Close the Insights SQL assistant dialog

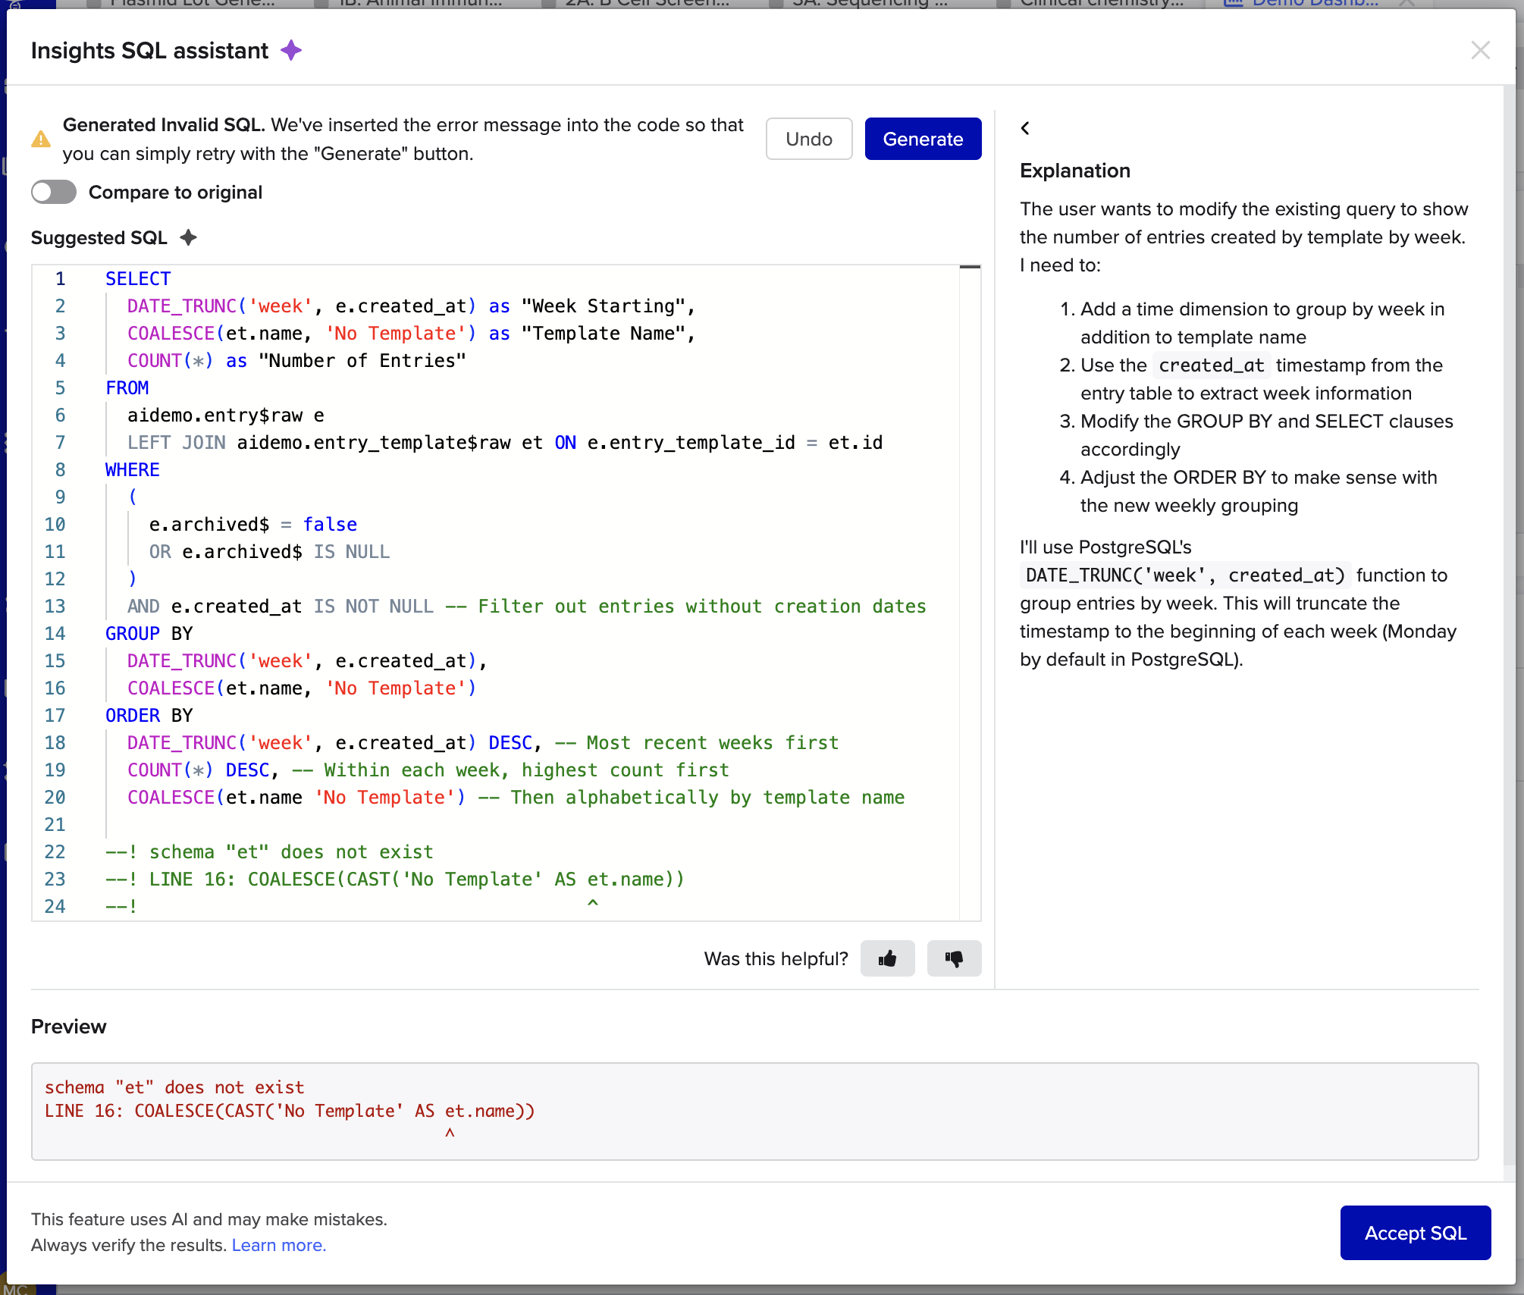point(1479,50)
